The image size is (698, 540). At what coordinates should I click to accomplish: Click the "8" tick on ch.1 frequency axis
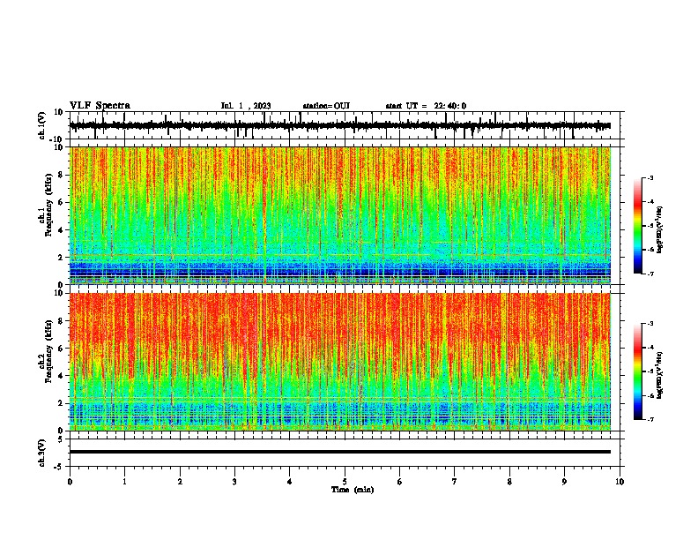(61, 175)
